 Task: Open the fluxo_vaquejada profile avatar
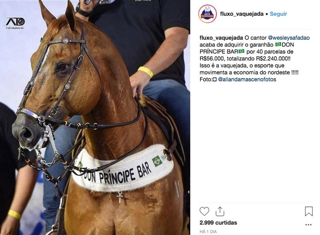pyautogui.click(x=207, y=14)
